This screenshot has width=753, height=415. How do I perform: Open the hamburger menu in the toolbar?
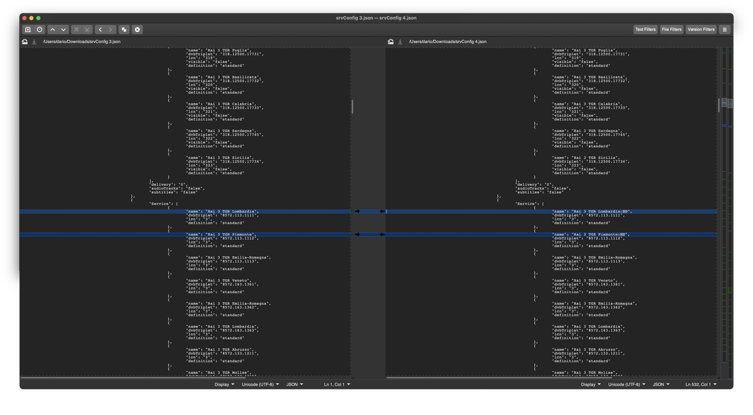(x=725, y=29)
